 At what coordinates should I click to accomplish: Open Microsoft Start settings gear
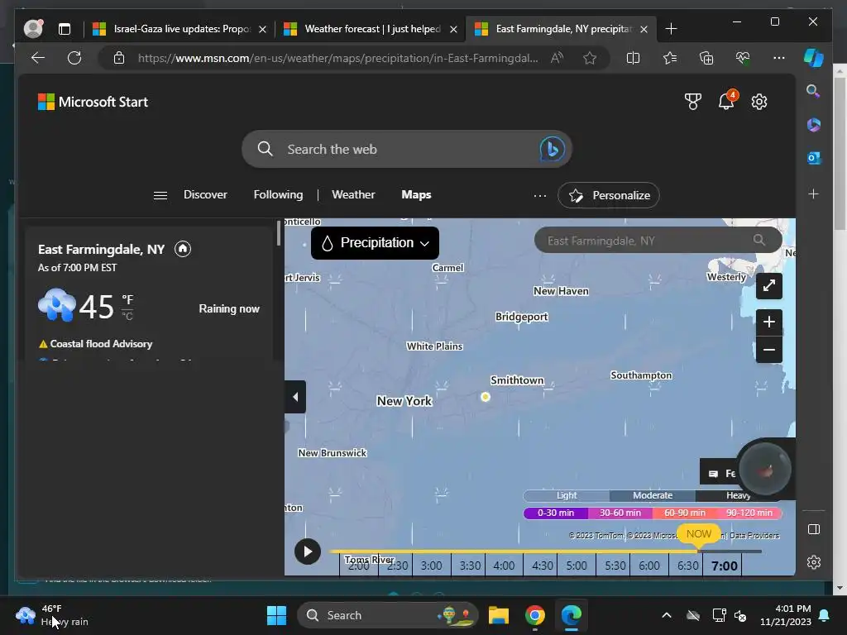pyautogui.click(x=759, y=102)
